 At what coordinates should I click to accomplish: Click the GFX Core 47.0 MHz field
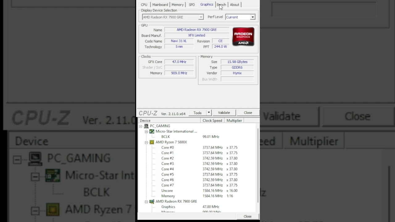point(179,62)
